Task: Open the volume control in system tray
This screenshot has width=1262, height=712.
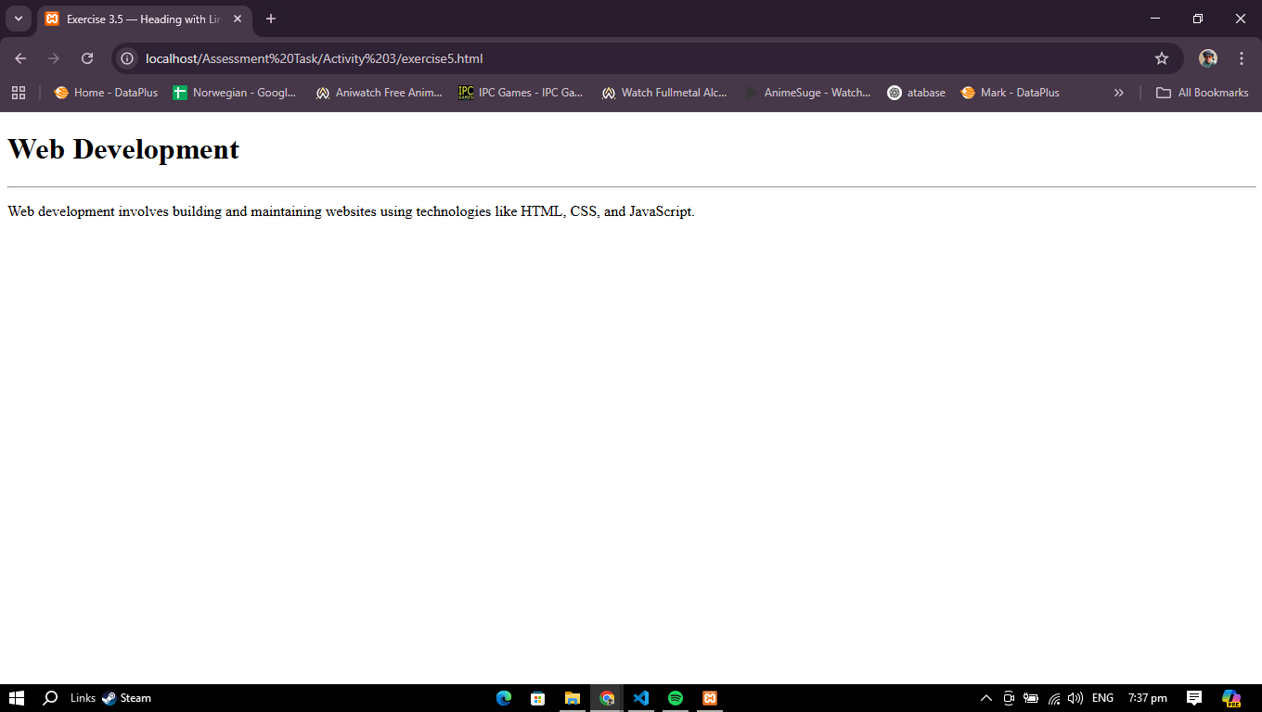Action: point(1075,698)
